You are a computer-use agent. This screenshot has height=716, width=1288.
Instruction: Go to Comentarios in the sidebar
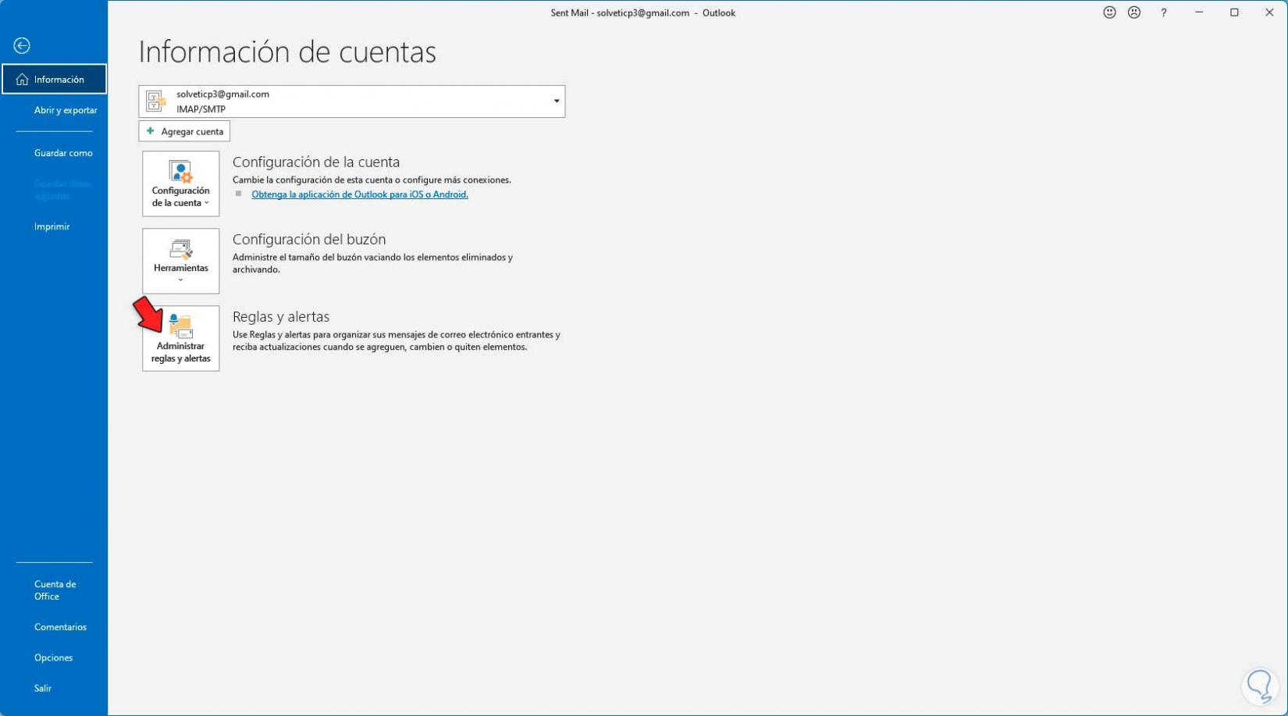[60, 627]
